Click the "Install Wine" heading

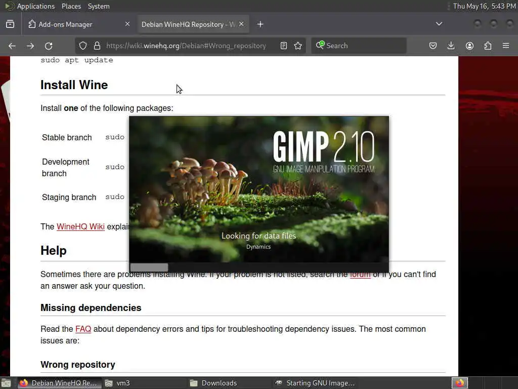pyautogui.click(x=74, y=85)
